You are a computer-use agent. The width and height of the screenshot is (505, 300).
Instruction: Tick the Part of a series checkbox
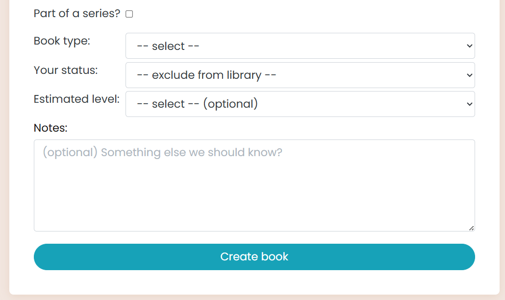click(129, 14)
